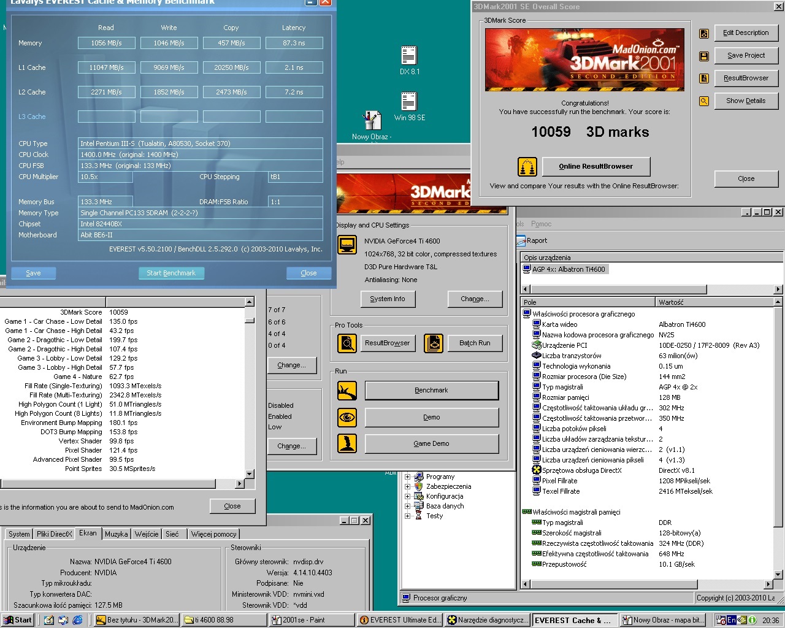Click the Baza danych icon in tree
Screen dimensions: 785x628
[419, 506]
